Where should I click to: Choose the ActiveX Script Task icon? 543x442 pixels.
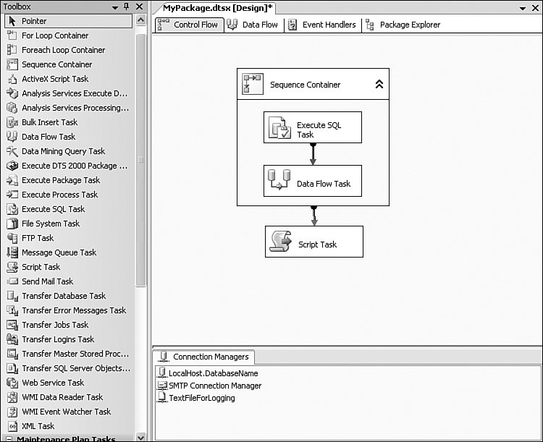tap(12, 79)
